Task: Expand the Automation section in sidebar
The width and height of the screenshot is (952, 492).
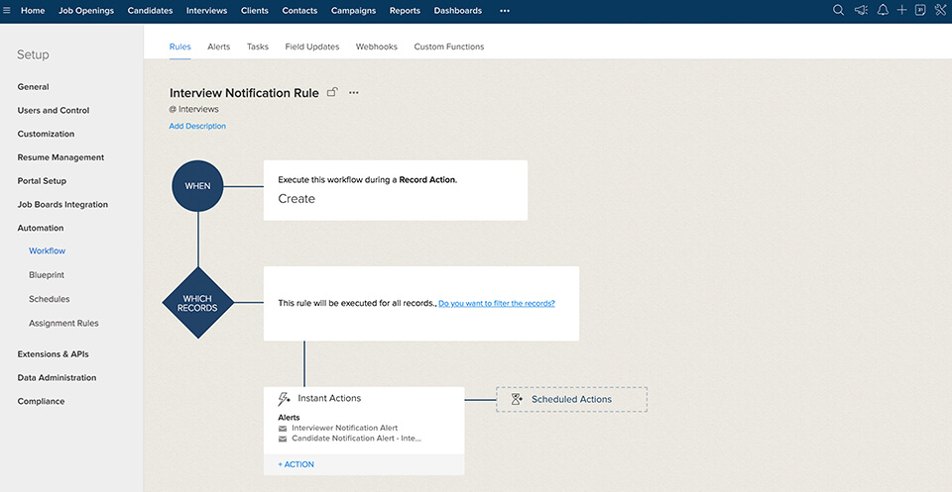Action: [x=41, y=228]
